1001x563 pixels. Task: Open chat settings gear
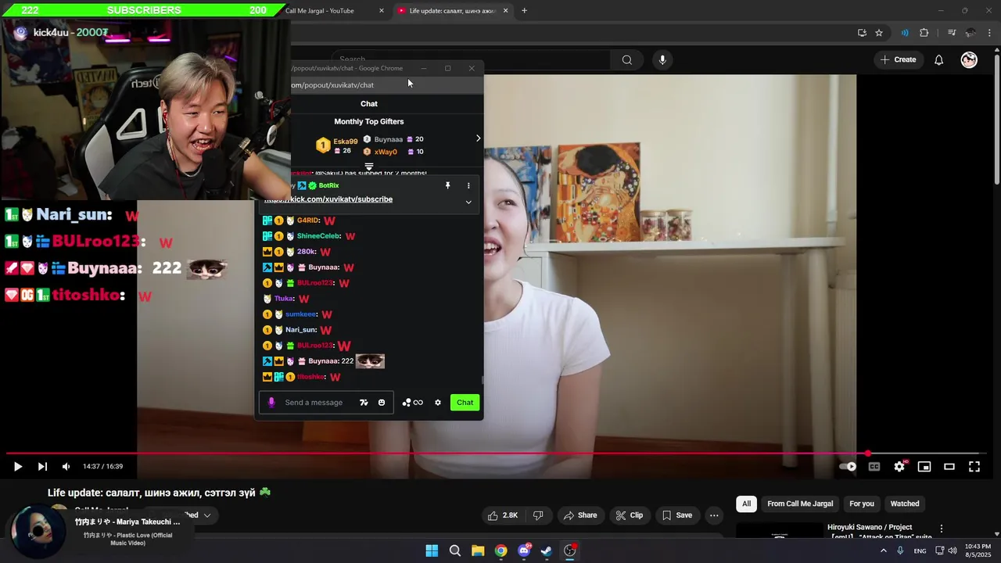(x=438, y=403)
